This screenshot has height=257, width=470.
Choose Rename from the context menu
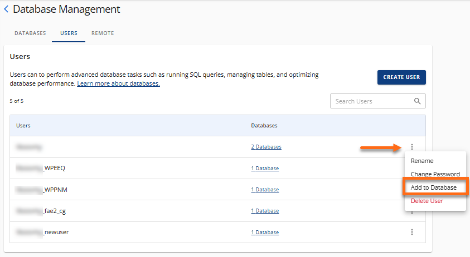tap(422, 161)
